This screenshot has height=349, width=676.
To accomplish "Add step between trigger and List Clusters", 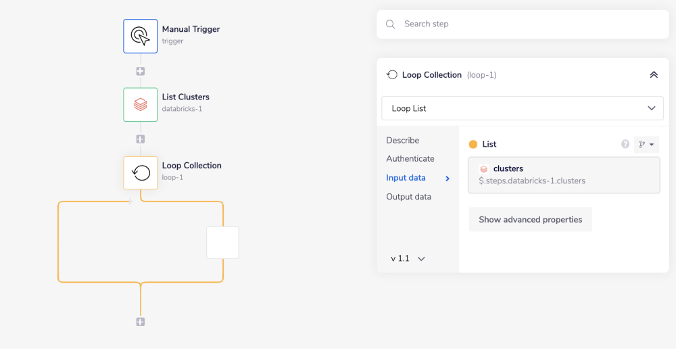I will pyautogui.click(x=141, y=71).
